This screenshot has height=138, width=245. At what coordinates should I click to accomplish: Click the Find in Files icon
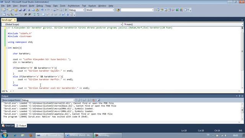(118, 10)
